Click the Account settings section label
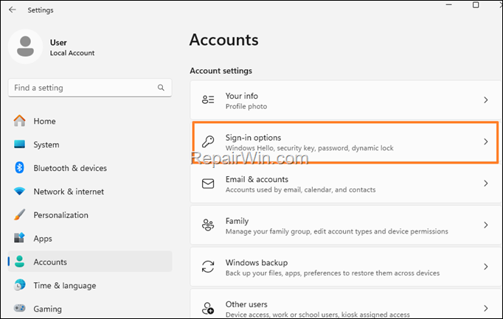The width and height of the screenshot is (503, 319). point(221,71)
